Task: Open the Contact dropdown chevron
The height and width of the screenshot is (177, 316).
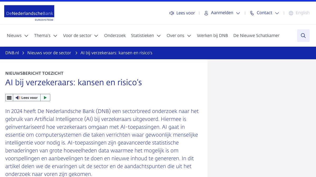Action: coord(277,13)
